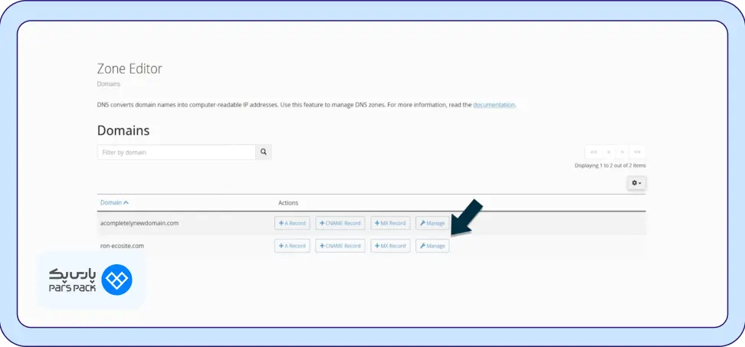Click the Domains breadcrumb under Zone Editor

coord(108,84)
